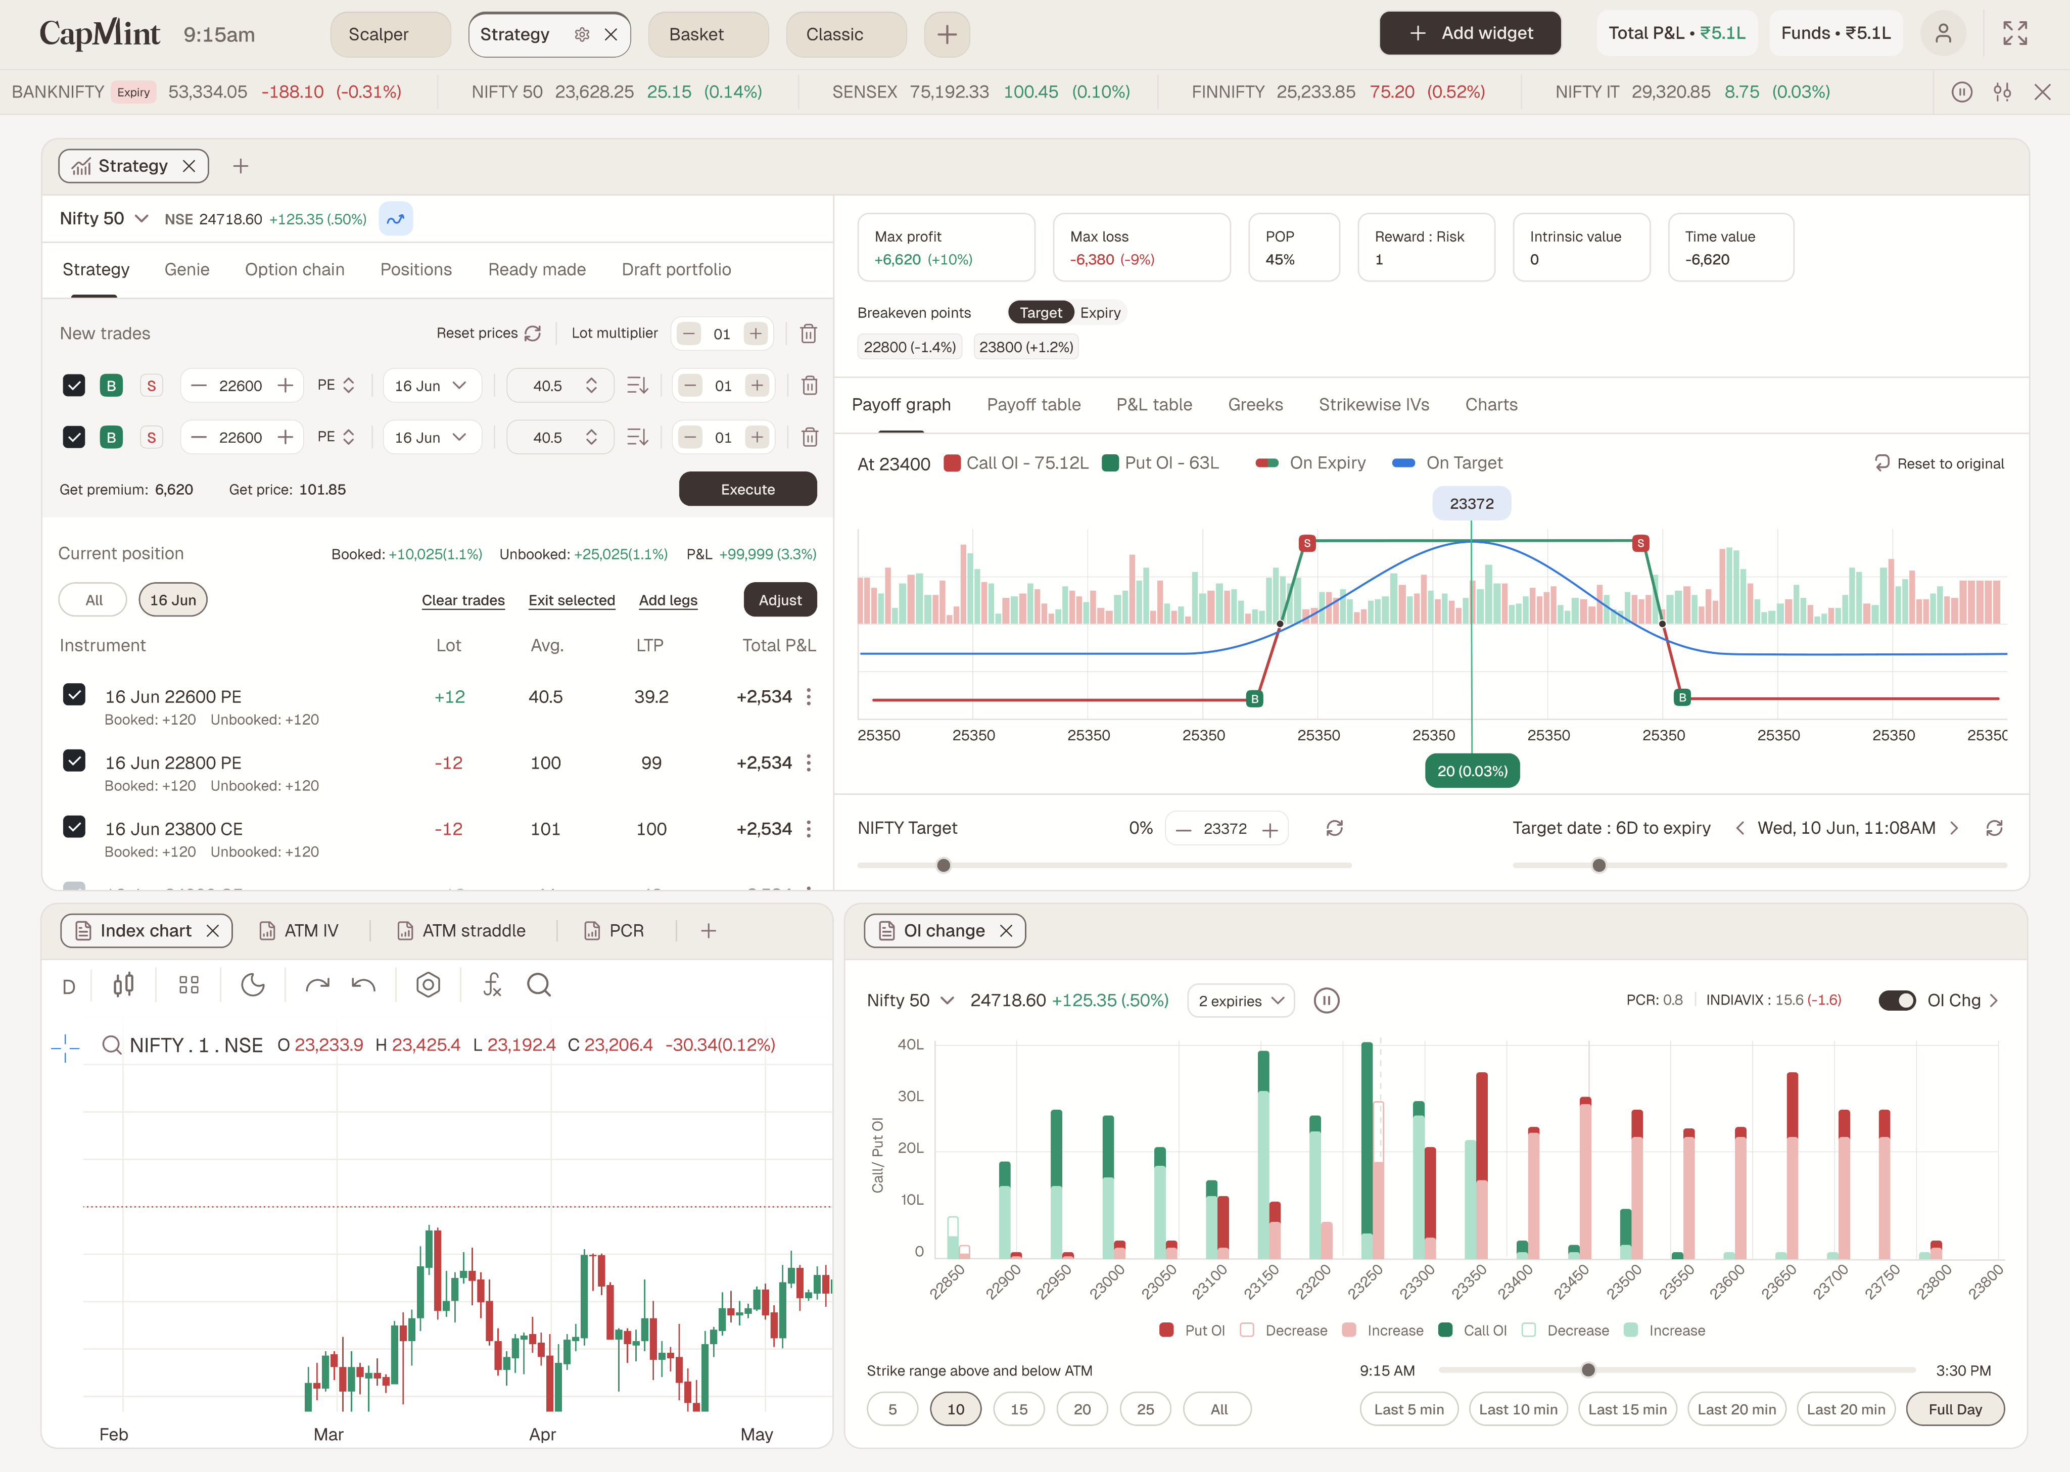
Task: Open more options for 16 Jun 22800 PE
Action: pos(809,763)
